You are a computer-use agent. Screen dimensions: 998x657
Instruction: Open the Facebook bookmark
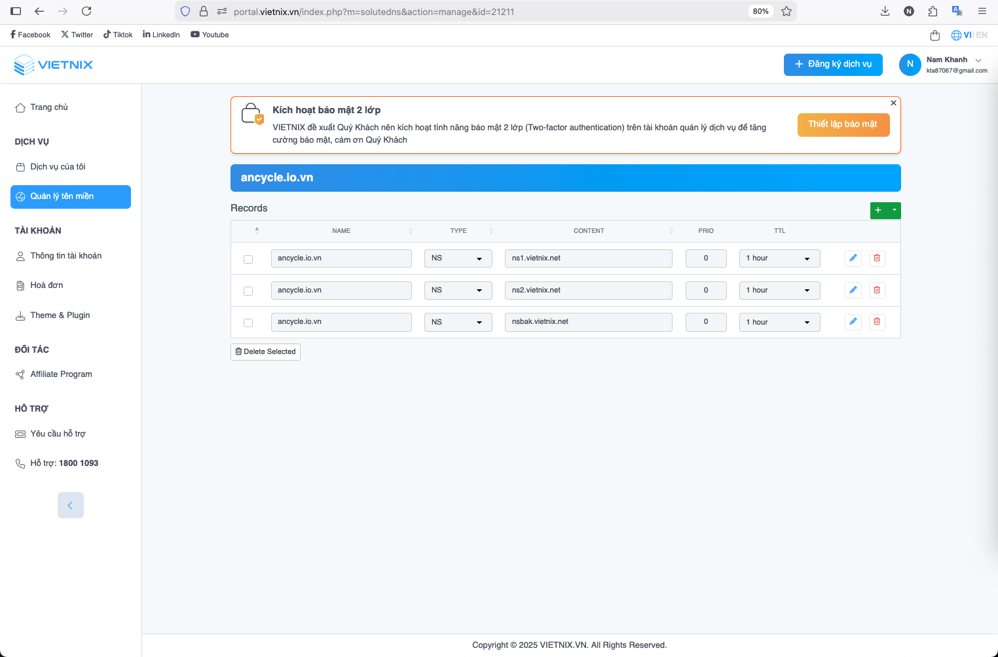click(30, 35)
